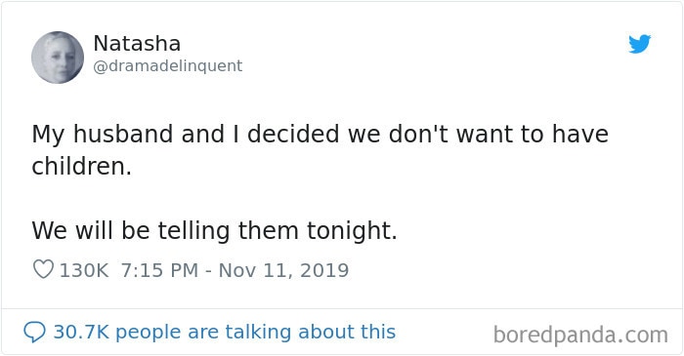Viewport: 684px width, 356px height.
Task: Click the first line "My husband and I decided"
Action: [x=186, y=134]
